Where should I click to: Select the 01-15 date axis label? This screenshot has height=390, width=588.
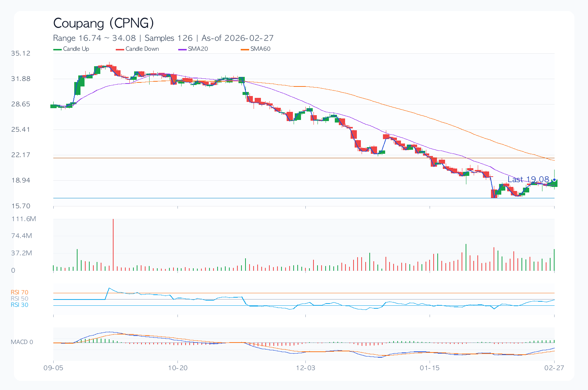click(x=430, y=368)
